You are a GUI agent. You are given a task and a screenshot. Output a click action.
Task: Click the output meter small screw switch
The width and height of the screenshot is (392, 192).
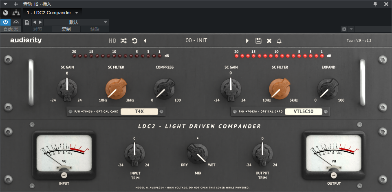(x=334, y=175)
